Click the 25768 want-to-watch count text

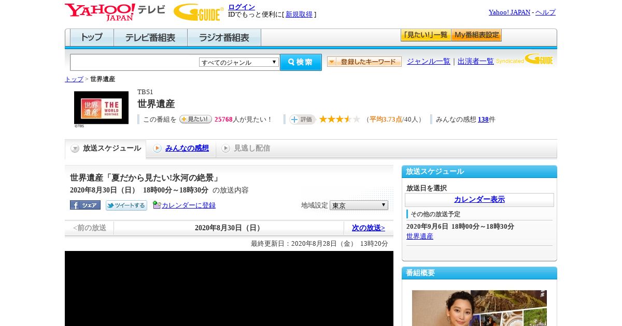(223, 120)
